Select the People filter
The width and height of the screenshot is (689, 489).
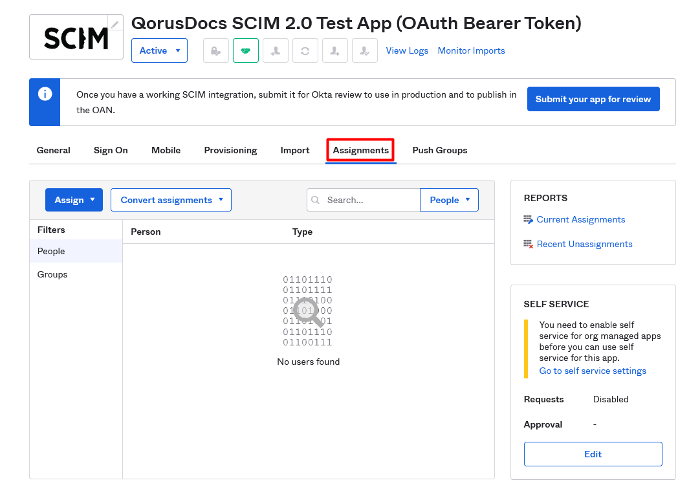click(76, 252)
